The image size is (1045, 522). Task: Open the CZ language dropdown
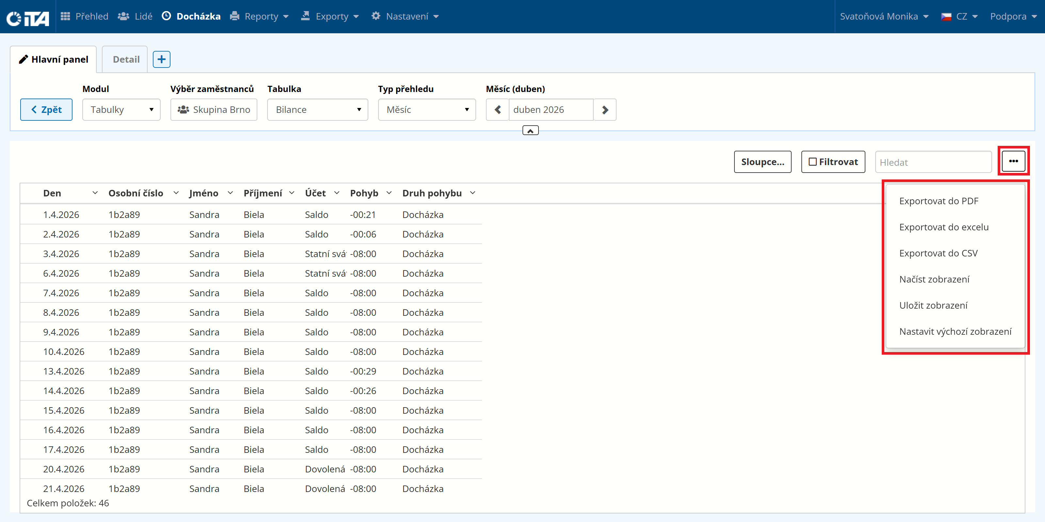[x=959, y=16]
